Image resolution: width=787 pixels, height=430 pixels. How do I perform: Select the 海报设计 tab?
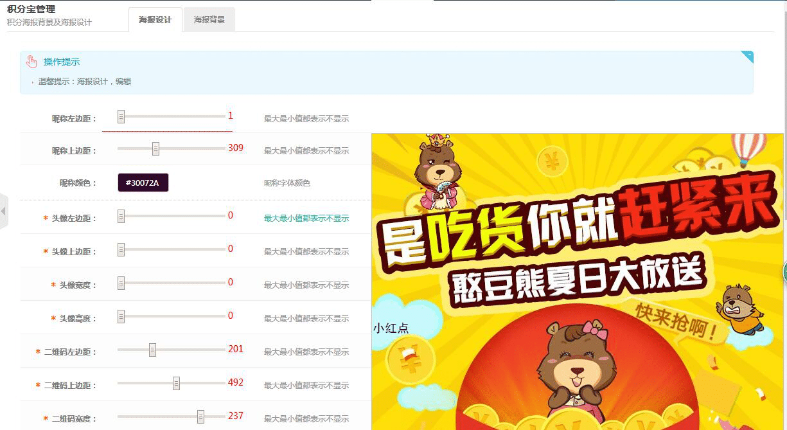pyautogui.click(x=155, y=20)
